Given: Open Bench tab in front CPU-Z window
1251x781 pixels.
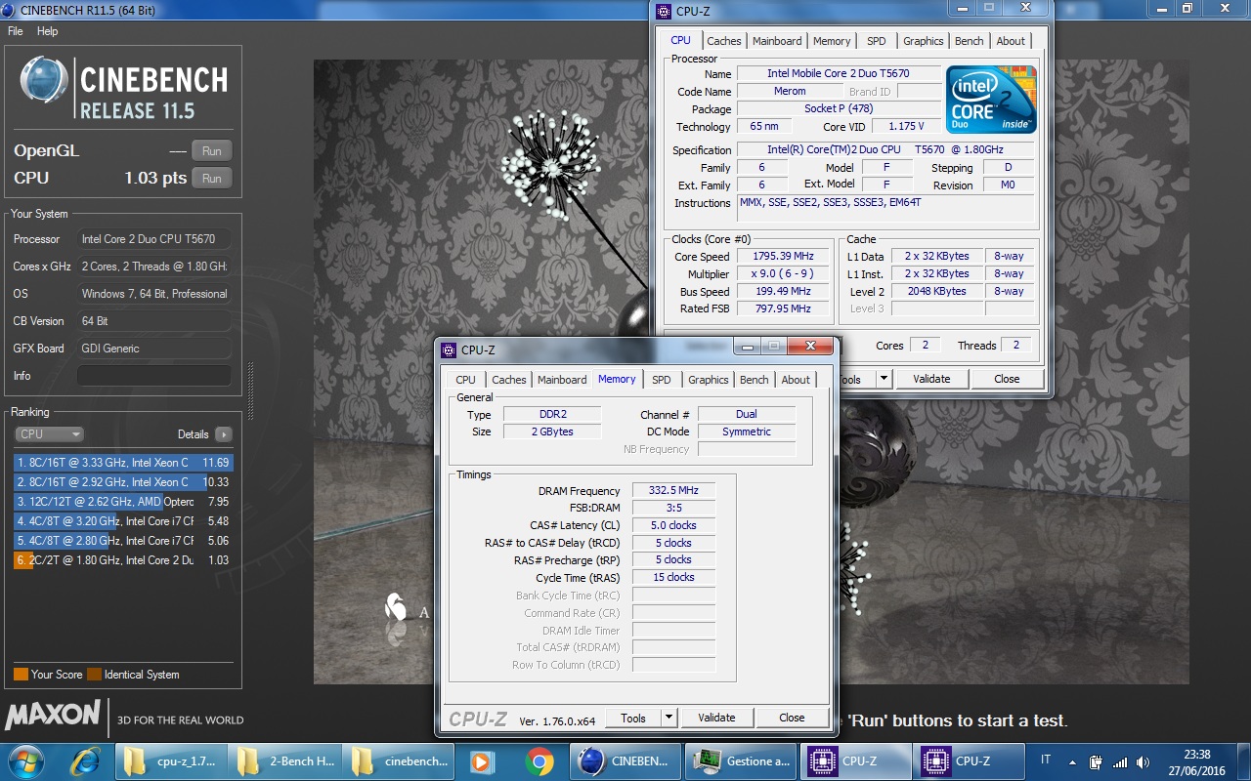Looking at the screenshot, I should (x=754, y=380).
